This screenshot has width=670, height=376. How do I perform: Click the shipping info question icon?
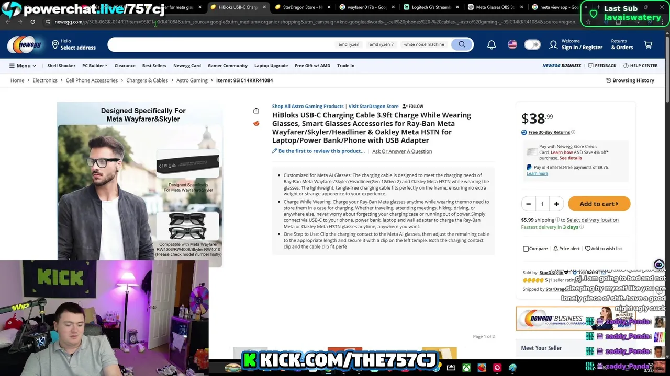click(x=557, y=220)
